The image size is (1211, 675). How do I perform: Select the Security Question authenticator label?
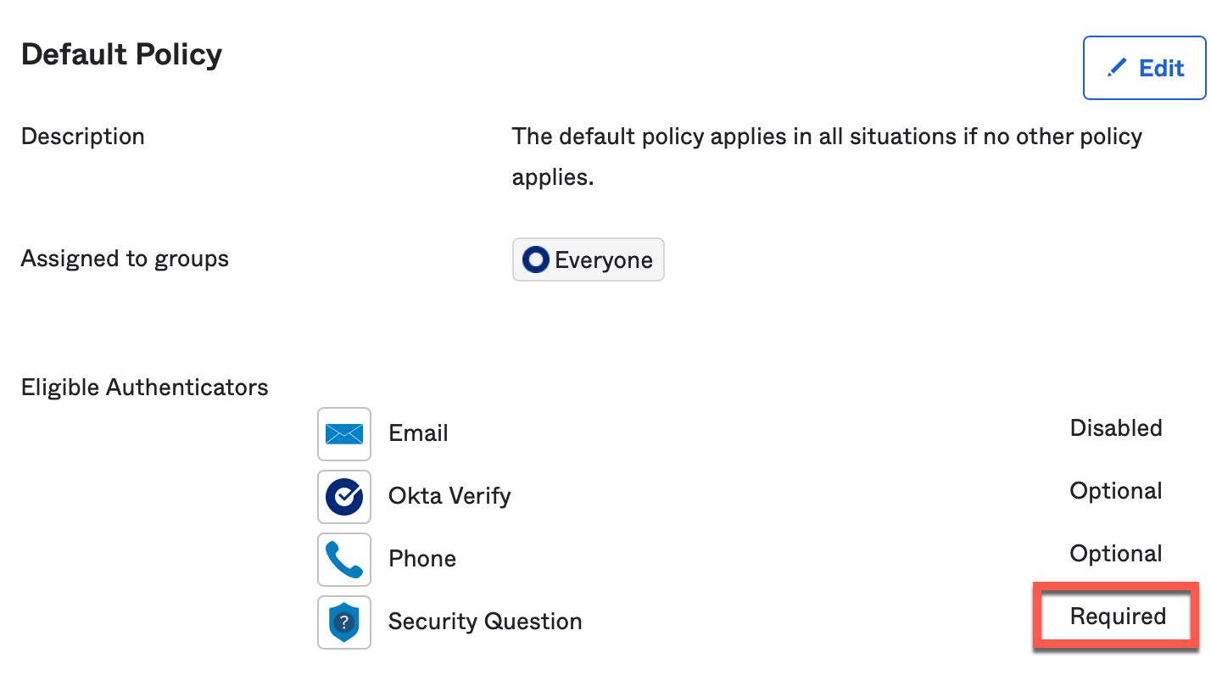tap(485, 622)
